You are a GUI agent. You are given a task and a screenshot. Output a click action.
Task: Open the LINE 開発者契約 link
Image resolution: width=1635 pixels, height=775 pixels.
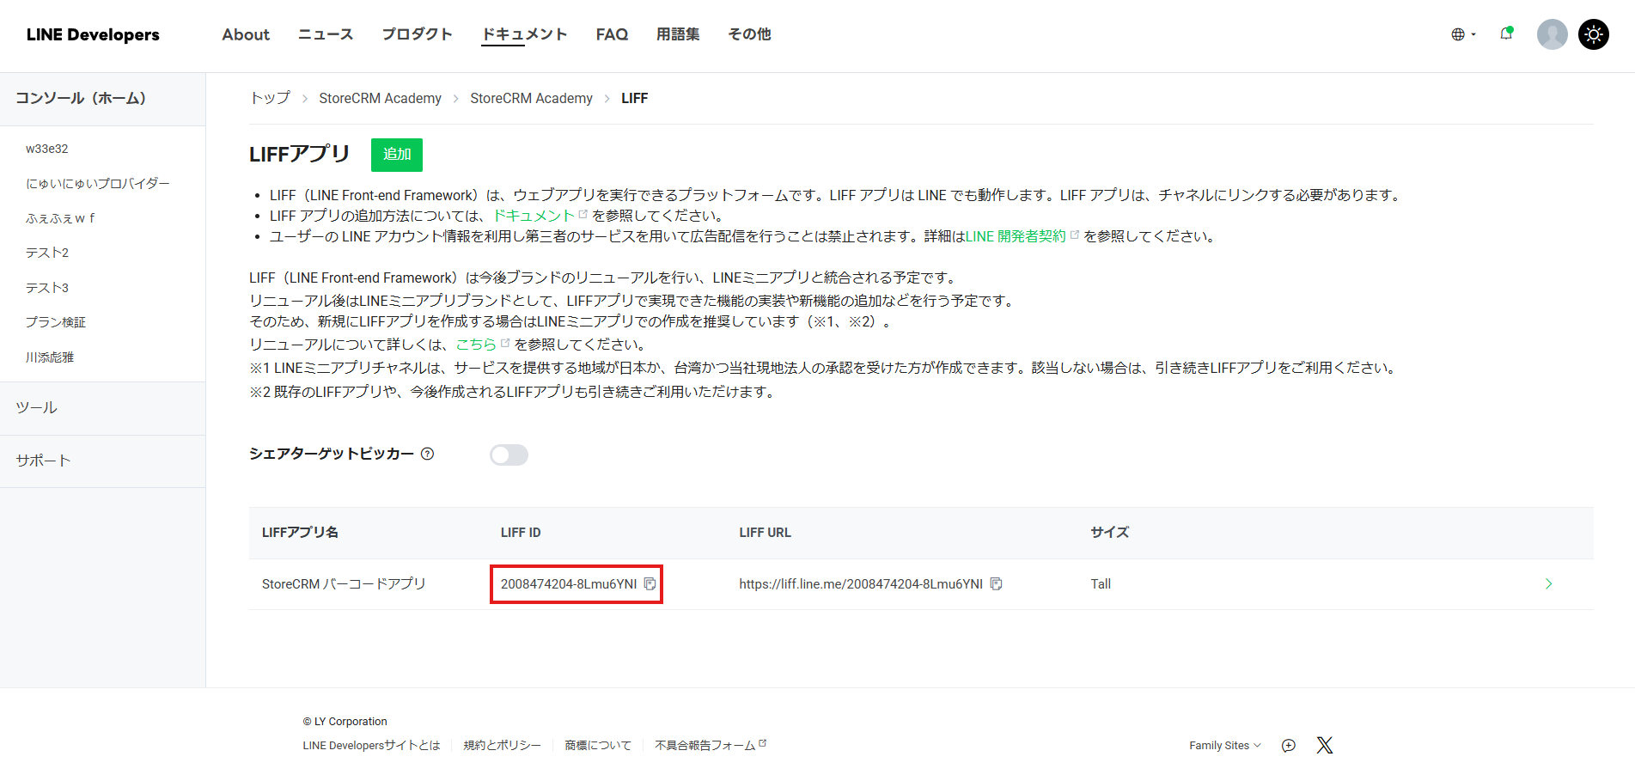(1016, 236)
